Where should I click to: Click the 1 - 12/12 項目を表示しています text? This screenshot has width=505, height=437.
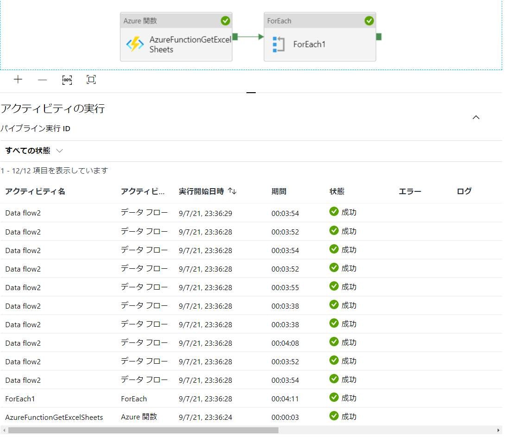[54, 171]
